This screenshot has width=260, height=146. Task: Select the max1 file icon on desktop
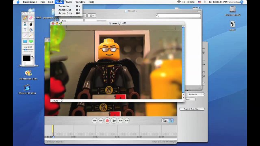pos(233,26)
